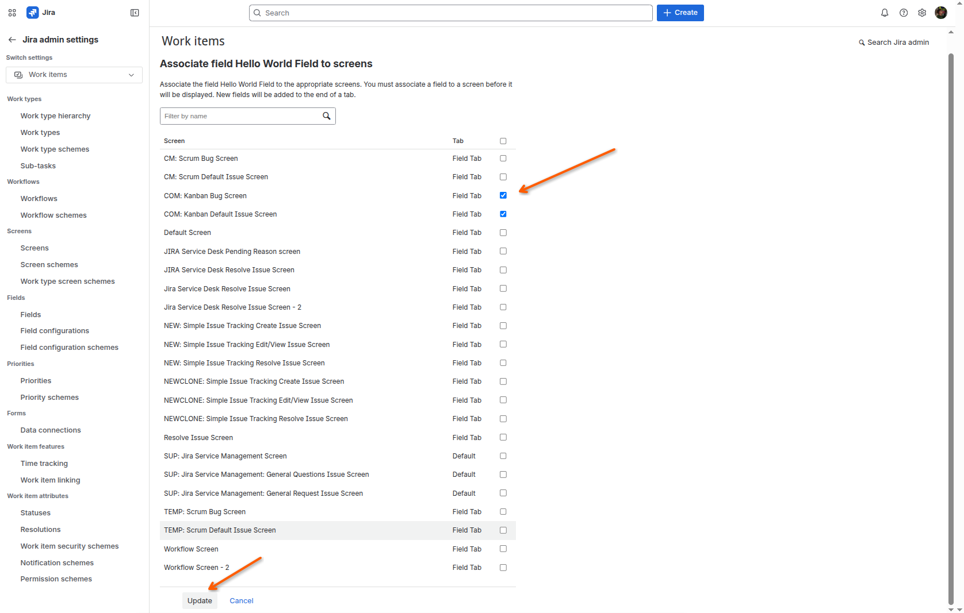Viewport: 964px width, 613px height.
Task: Collapse the sidebar with the panel icon
Action: pyautogui.click(x=135, y=13)
